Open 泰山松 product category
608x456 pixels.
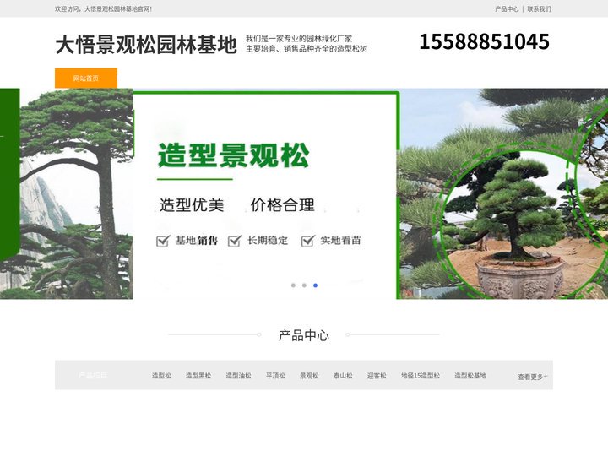(343, 375)
